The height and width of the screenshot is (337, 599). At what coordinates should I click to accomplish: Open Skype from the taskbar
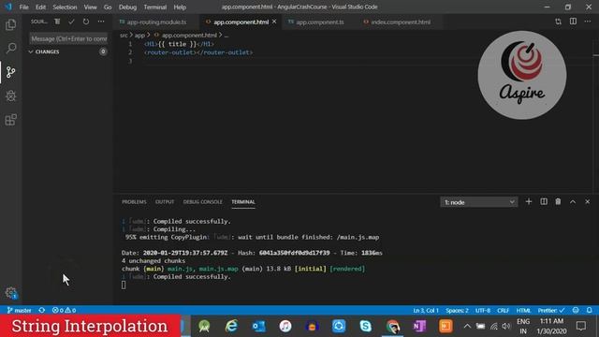(x=366, y=326)
